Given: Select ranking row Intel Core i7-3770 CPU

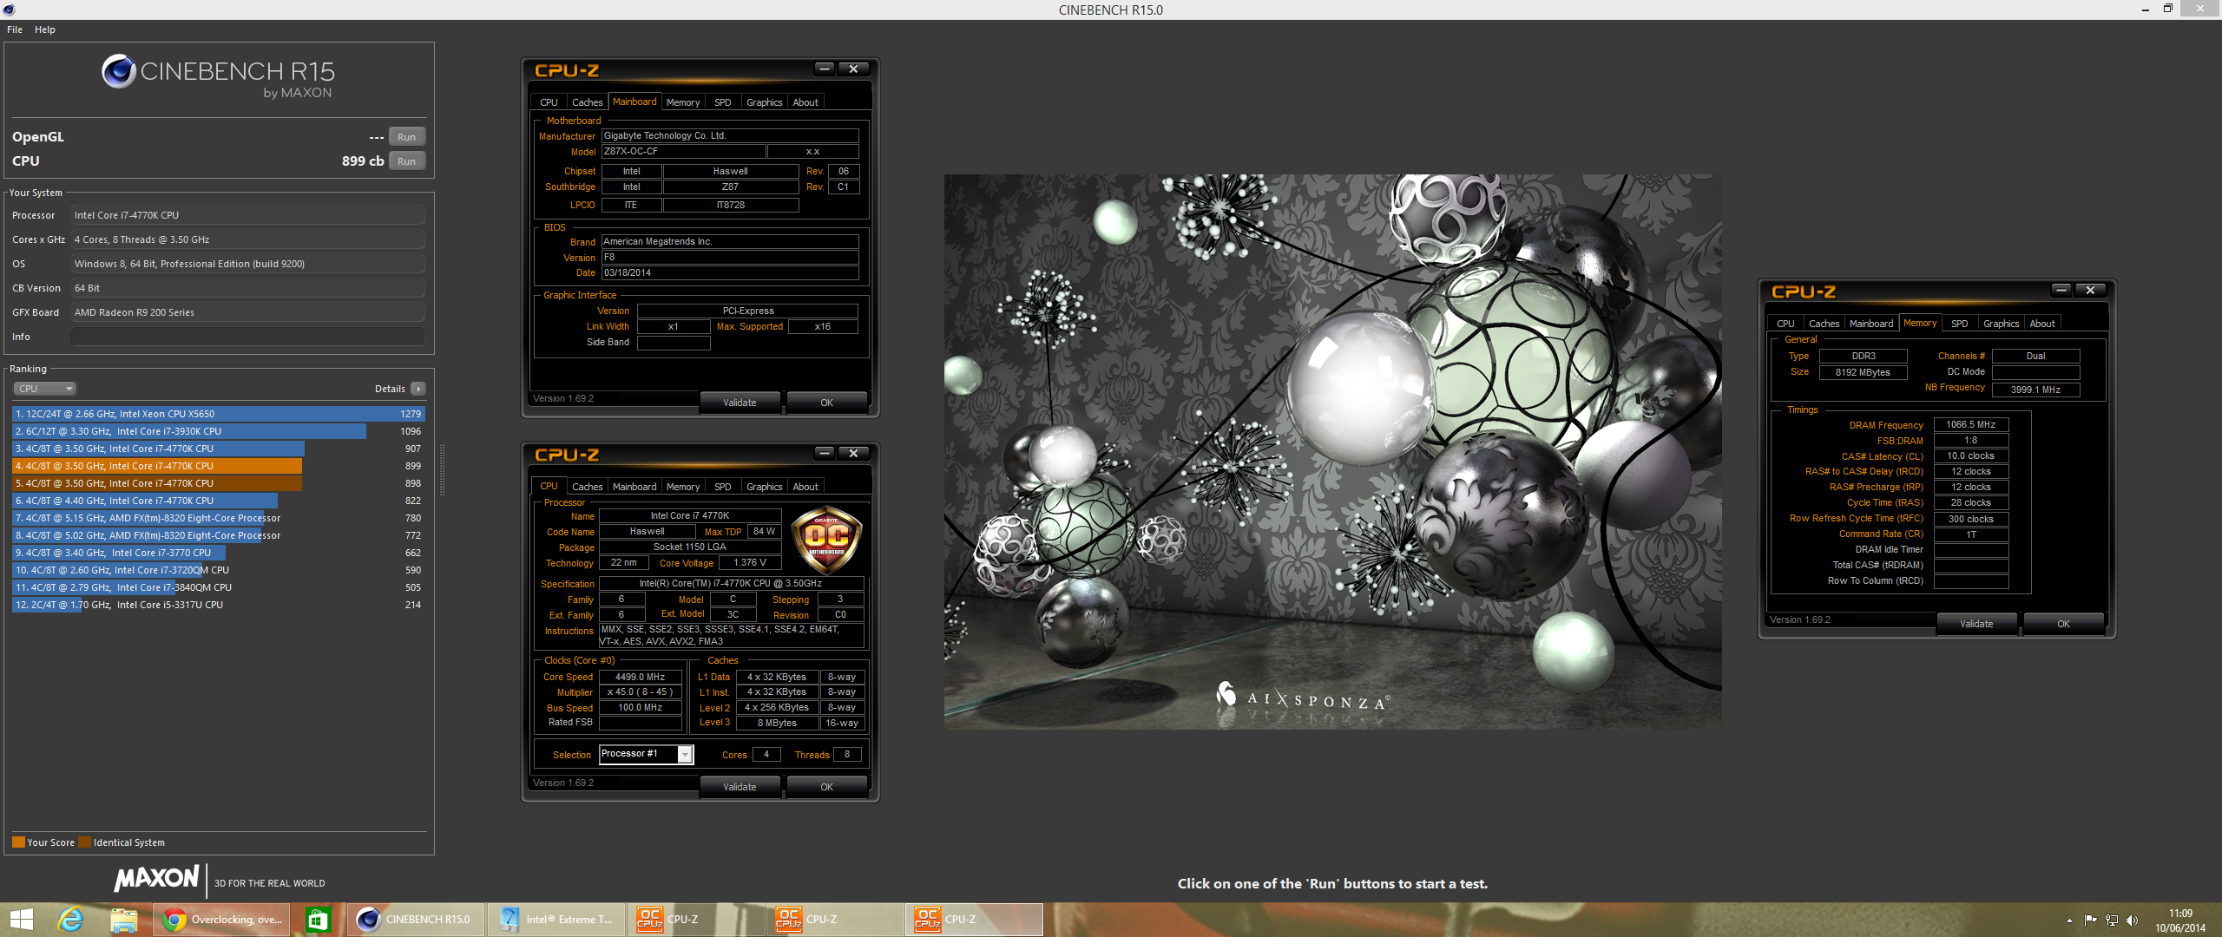Looking at the screenshot, I should [x=218, y=553].
